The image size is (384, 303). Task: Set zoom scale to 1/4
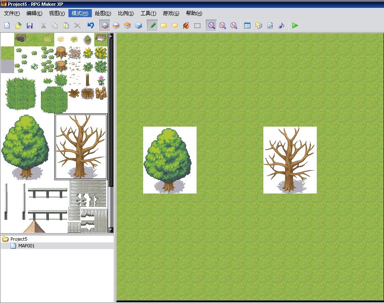pos(234,25)
